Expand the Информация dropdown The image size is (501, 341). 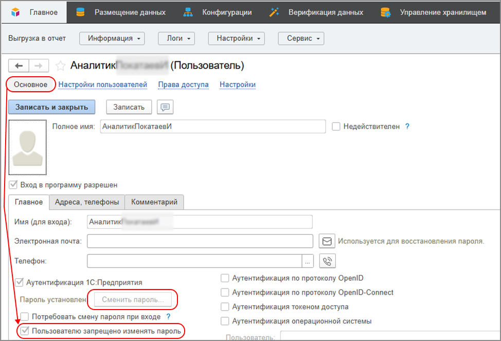point(112,38)
